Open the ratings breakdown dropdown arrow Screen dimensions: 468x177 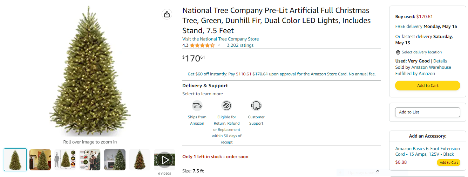219,45
